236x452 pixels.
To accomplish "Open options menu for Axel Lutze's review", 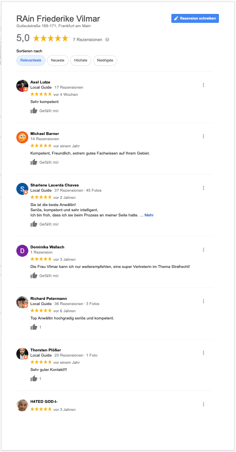I will (203, 85).
